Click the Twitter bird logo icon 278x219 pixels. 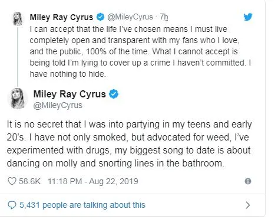tap(248, 17)
